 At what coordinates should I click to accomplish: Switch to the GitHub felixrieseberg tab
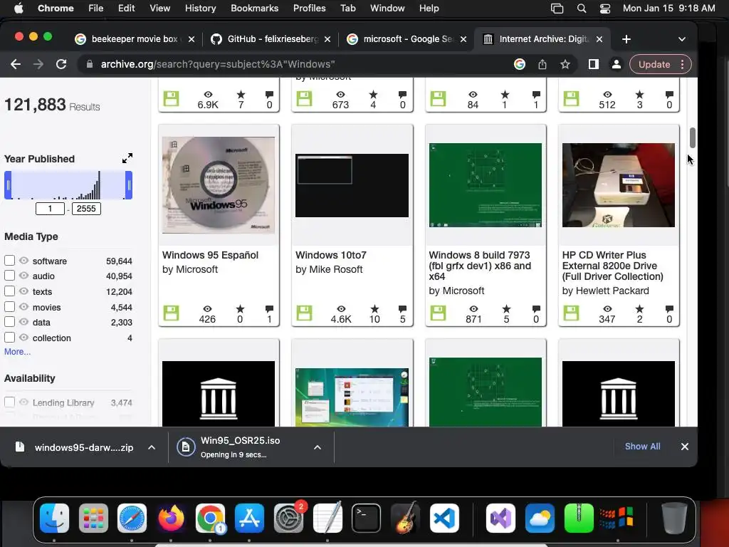pos(272,39)
